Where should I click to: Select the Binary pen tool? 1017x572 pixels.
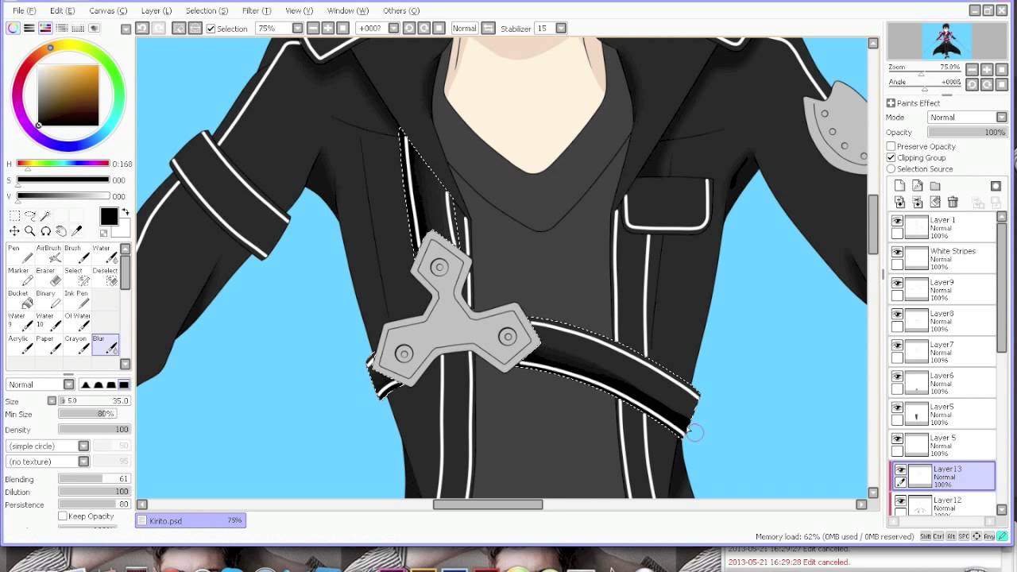[x=48, y=299]
